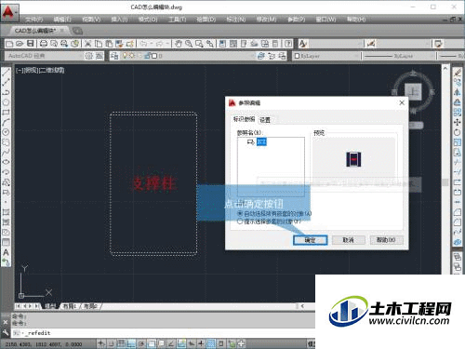The height and width of the screenshot is (349, 465).
Task: Open the text style dropdown
Action: coord(336,44)
